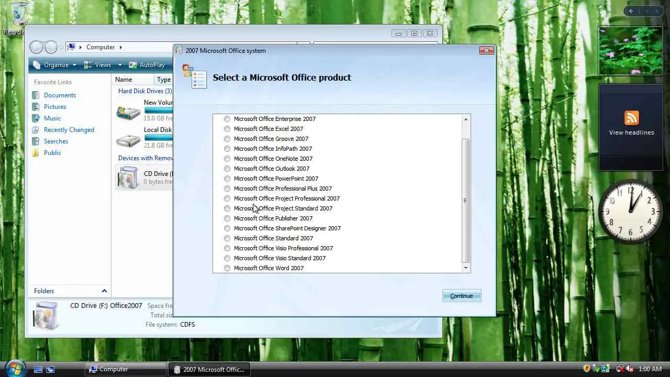Select Microsoft Office Excel 2007 radio button
The width and height of the screenshot is (670, 377).
tap(227, 129)
